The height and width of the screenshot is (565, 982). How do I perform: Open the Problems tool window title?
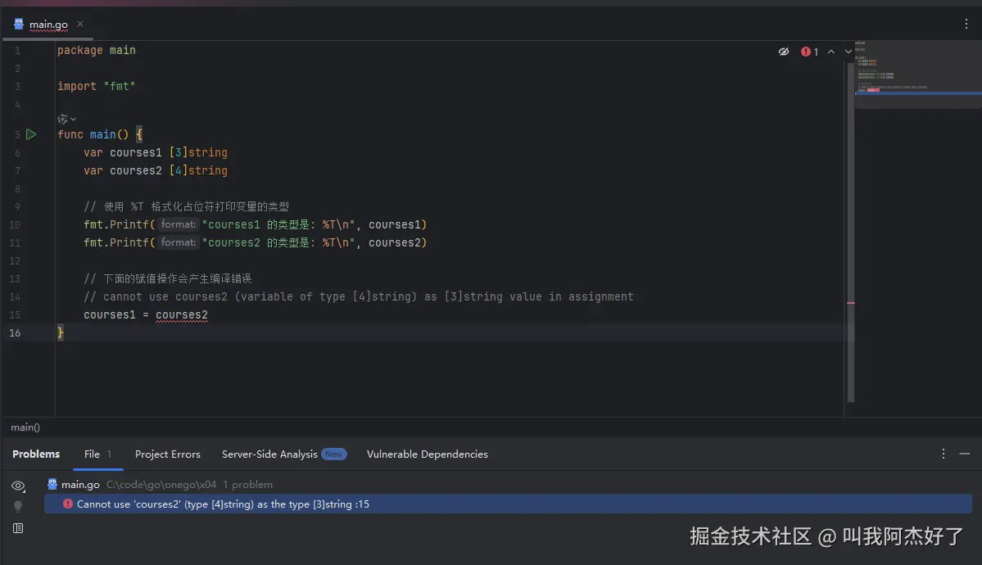pos(36,454)
